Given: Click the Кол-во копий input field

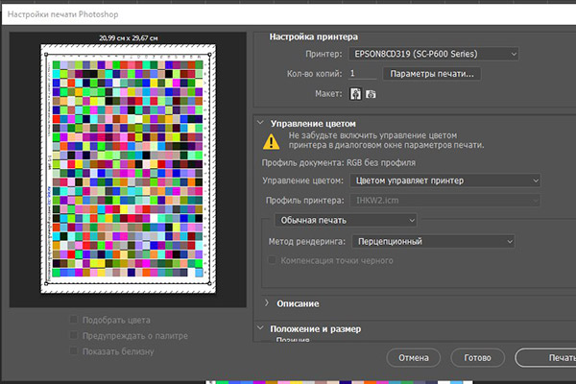Looking at the screenshot, I should [x=363, y=74].
